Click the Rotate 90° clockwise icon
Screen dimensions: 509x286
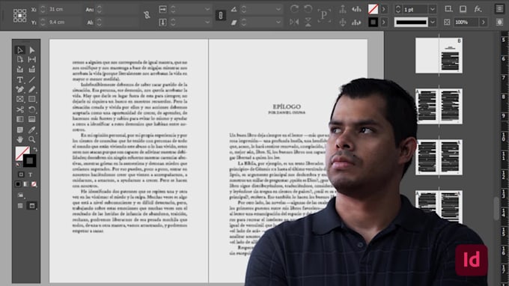[x=294, y=9]
